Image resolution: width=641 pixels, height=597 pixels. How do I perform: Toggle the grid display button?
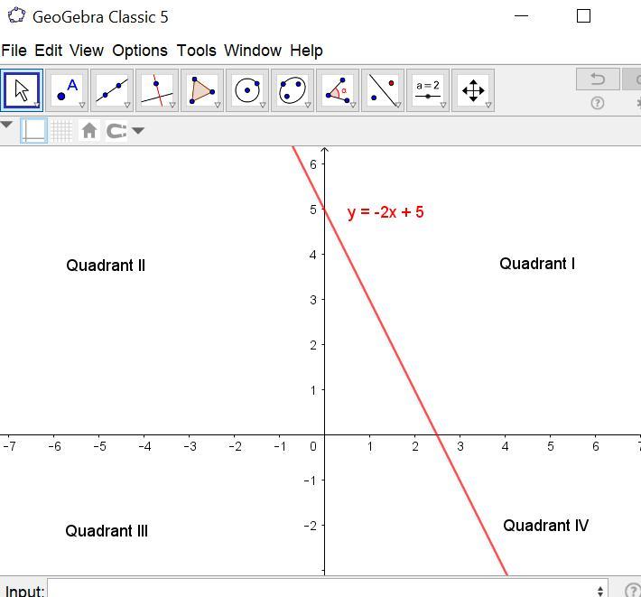(x=61, y=131)
